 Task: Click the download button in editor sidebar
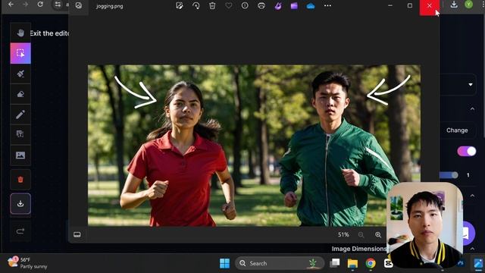tap(20, 203)
